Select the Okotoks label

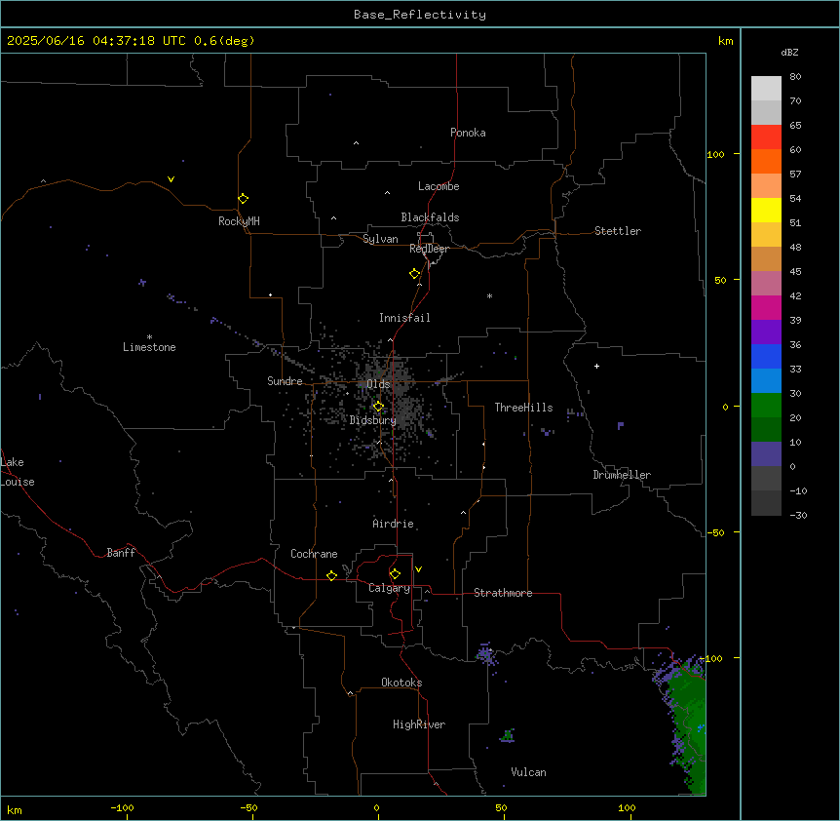(401, 683)
